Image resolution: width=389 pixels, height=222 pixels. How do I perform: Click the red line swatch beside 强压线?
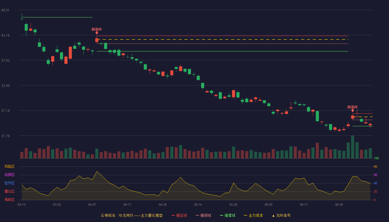pyautogui.click(x=173, y=215)
